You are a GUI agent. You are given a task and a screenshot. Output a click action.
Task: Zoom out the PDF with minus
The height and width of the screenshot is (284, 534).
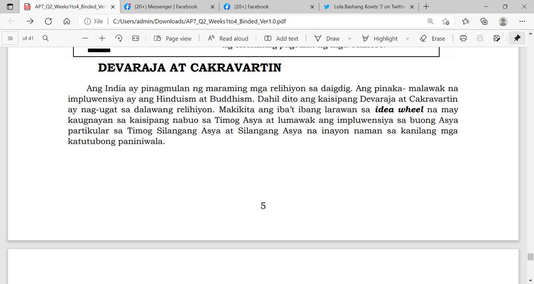tap(85, 38)
